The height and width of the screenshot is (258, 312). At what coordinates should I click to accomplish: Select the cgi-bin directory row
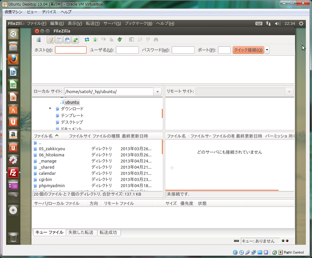click(97, 180)
